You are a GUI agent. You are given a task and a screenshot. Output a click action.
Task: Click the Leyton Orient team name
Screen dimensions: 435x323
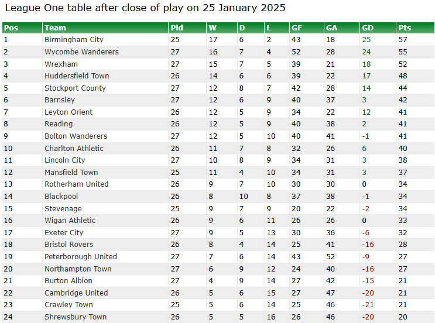[68, 112]
